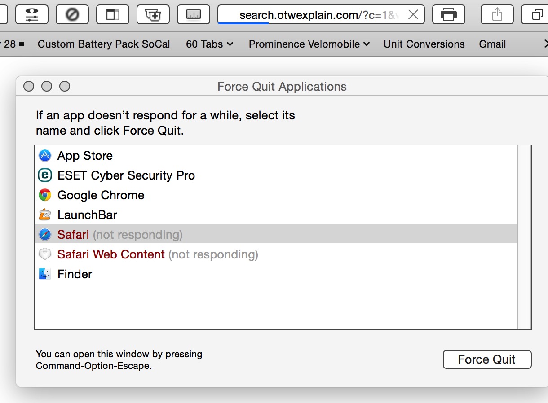Stop loading the page with the X
This screenshot has height=403, width=548.
pyautogui.click(x=413, y=15)
